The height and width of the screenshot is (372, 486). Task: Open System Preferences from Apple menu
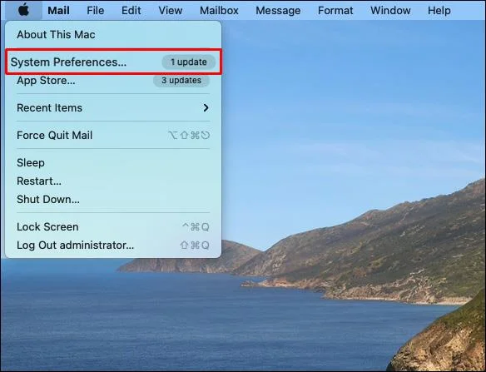click(113, 62)
